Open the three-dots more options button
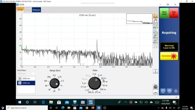The width and height of the screenshot is (195, 110). (155, 92)
